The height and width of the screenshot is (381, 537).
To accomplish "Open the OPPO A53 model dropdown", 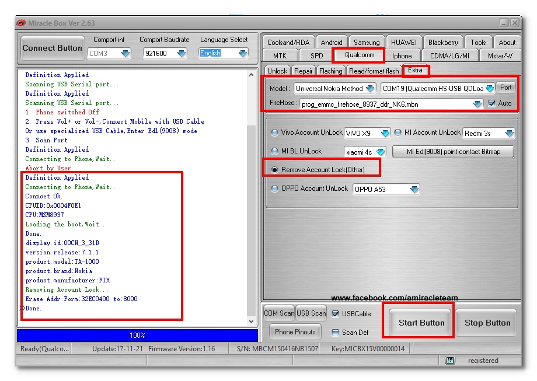I will coord(414,189).
